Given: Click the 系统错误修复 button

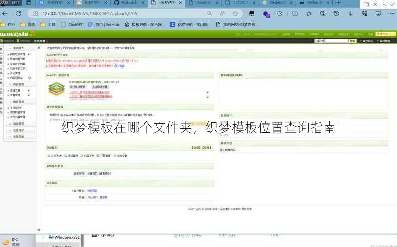Looking at the screenshot, I should pyautogui.click(x=99, y=87).
